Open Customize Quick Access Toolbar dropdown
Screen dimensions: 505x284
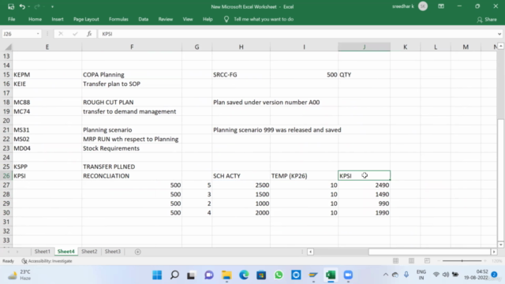click(x=52, y=7)
